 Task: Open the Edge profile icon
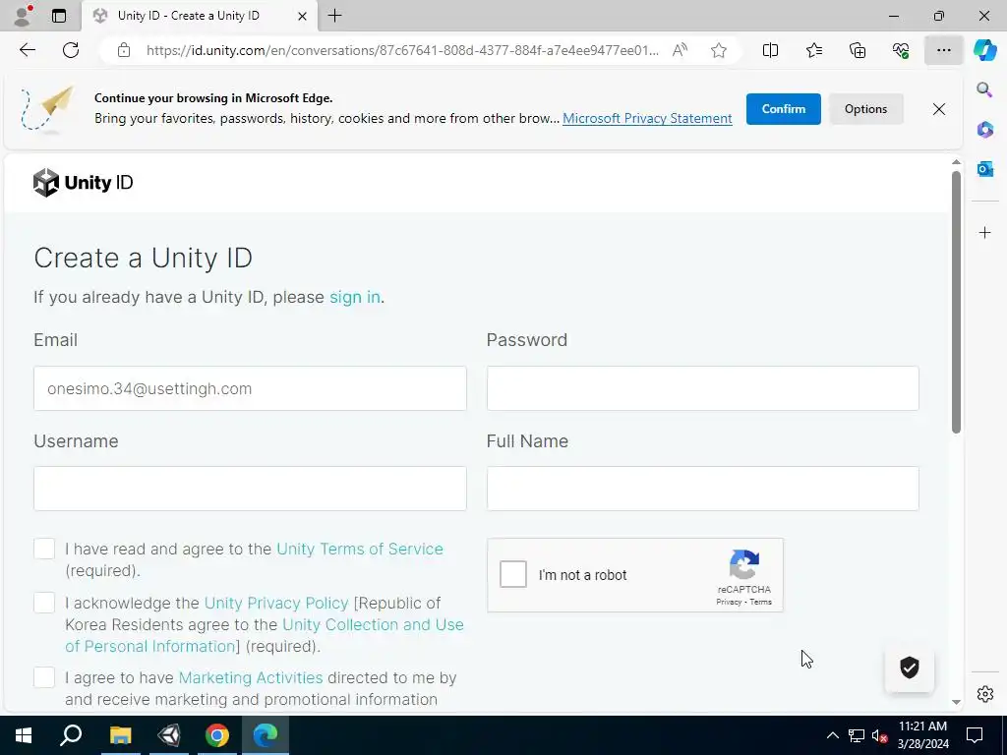point(23,16)
